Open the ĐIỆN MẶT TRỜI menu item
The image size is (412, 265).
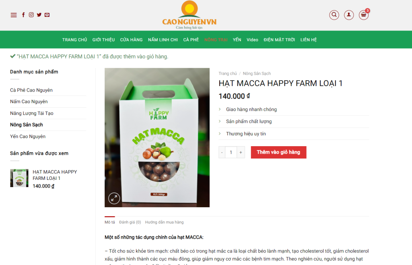click(279, 40)
